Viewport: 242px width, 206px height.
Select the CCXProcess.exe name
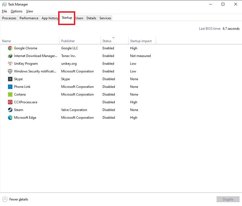pos(26,102)
